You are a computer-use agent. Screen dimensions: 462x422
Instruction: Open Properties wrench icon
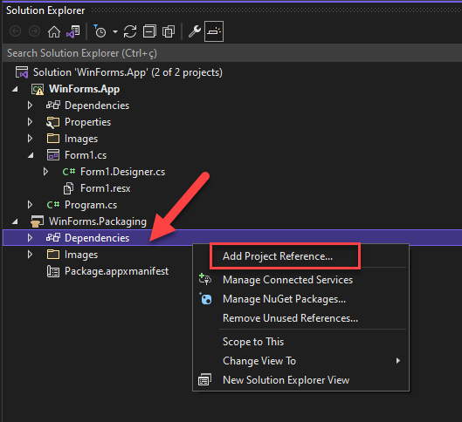195,31
